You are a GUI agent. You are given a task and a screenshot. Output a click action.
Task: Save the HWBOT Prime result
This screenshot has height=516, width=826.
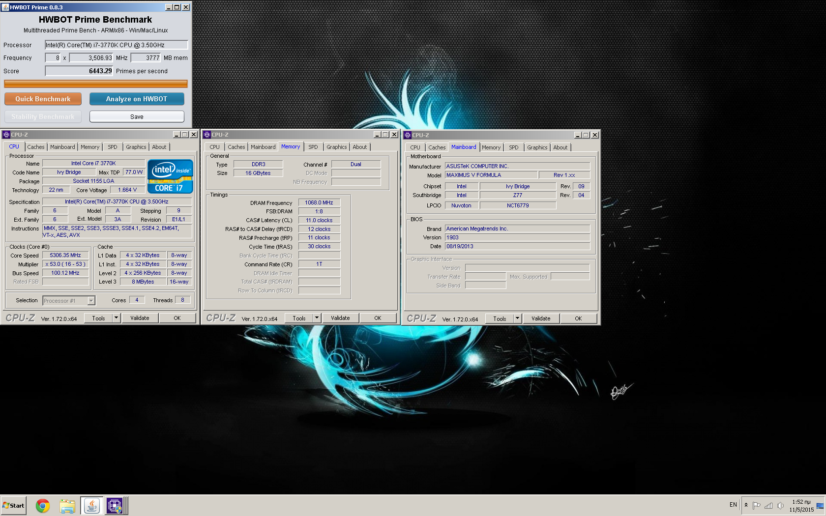(137, 116)
